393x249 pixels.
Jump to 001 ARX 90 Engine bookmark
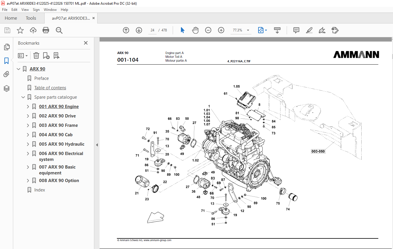pyautogui.click(x=59, y=107)
